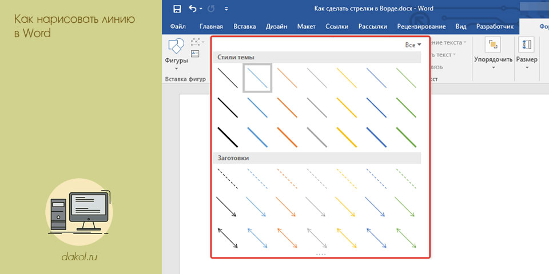Select green dashed line preset
Image resolution: width=549 pixels, height=274 pixels.
[406, 179]
